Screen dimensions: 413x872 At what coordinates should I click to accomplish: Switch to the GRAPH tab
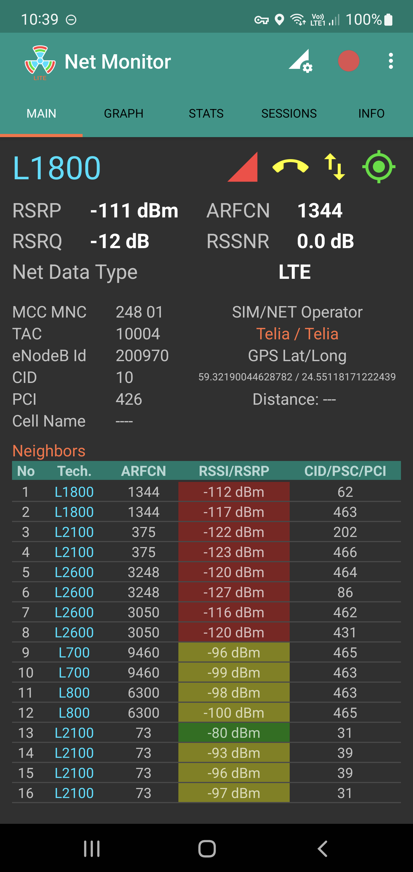tap(124, 113)
